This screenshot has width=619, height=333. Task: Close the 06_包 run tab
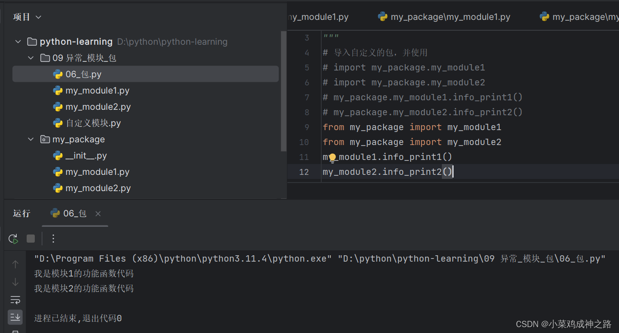pyautogui.click(x=98, y=213)
